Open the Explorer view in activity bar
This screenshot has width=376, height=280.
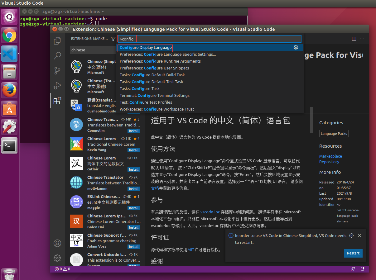coord(57,41)
